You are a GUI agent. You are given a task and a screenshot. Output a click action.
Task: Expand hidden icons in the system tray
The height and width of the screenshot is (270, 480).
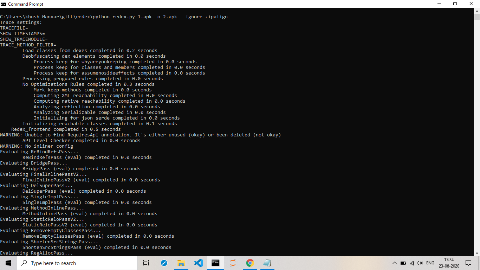[395, 263]
